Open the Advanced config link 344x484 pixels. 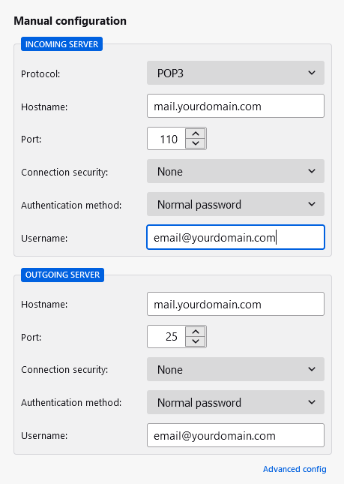coord(295,469)
